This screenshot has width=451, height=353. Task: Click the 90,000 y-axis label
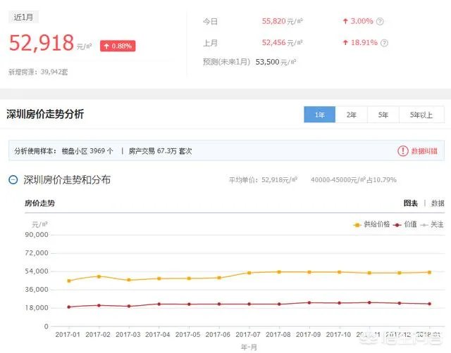point(37,235)
